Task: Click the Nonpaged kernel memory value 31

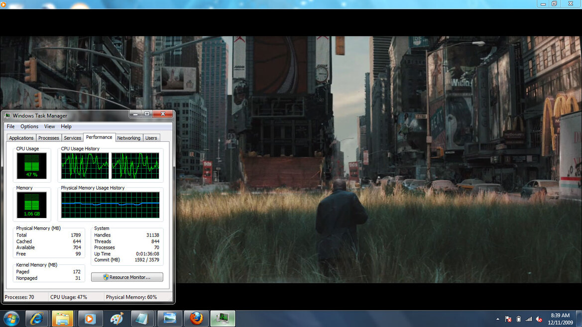Action: (x=78, y=278)
